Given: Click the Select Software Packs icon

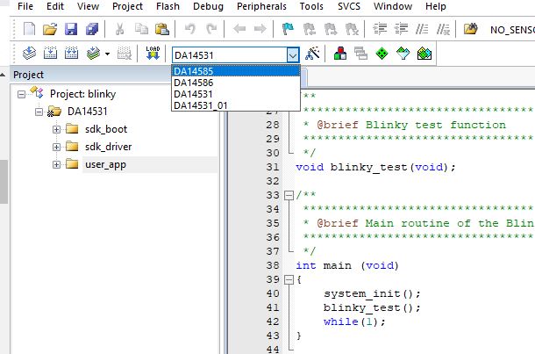Looking at the screenshot, I should click(x=403, y=54).
